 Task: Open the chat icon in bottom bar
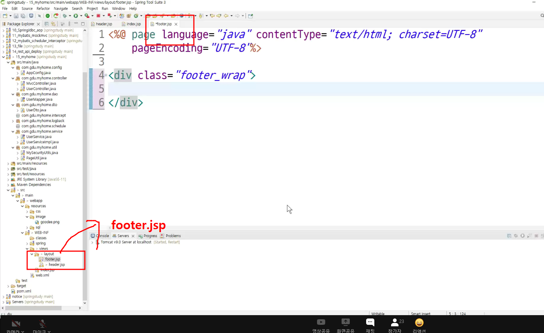pyautogui.click(x=370, y=322)
